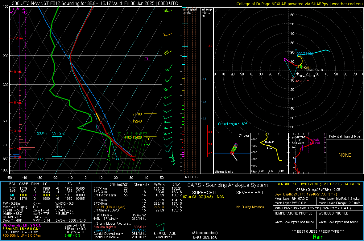Click the OMEGA label at top left
The height and width of the screenshot is (241, 364).
click(19, 9)
